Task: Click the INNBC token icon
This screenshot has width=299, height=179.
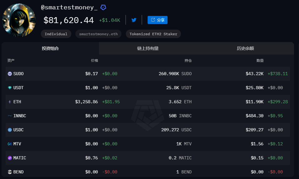Action: [x=10, y=116]
